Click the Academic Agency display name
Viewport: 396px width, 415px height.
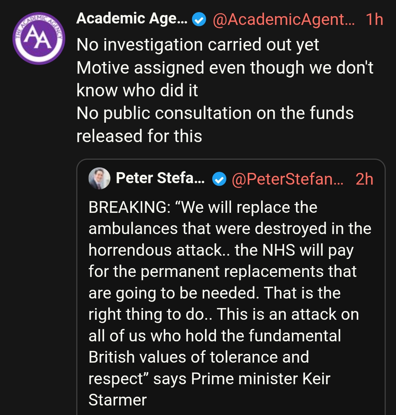pyautogui.click(x=132, y=19)
